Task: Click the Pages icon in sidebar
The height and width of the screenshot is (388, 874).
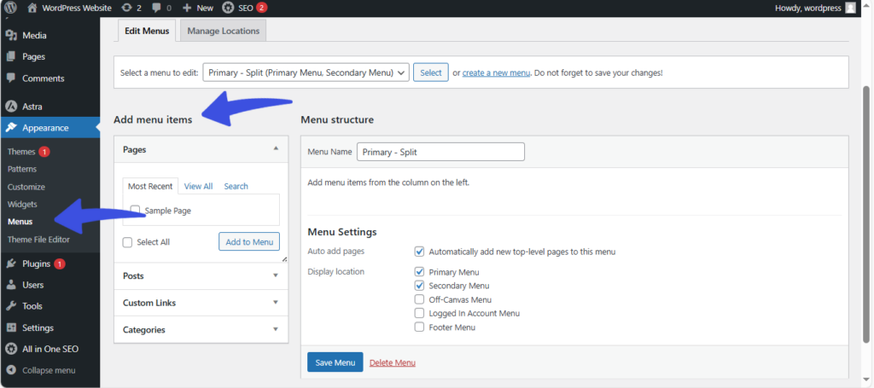Action: (x=10, y=57)
